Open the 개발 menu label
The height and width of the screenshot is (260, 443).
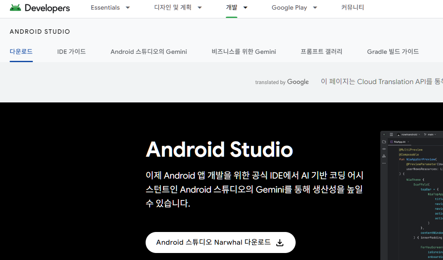coord(232,7)
